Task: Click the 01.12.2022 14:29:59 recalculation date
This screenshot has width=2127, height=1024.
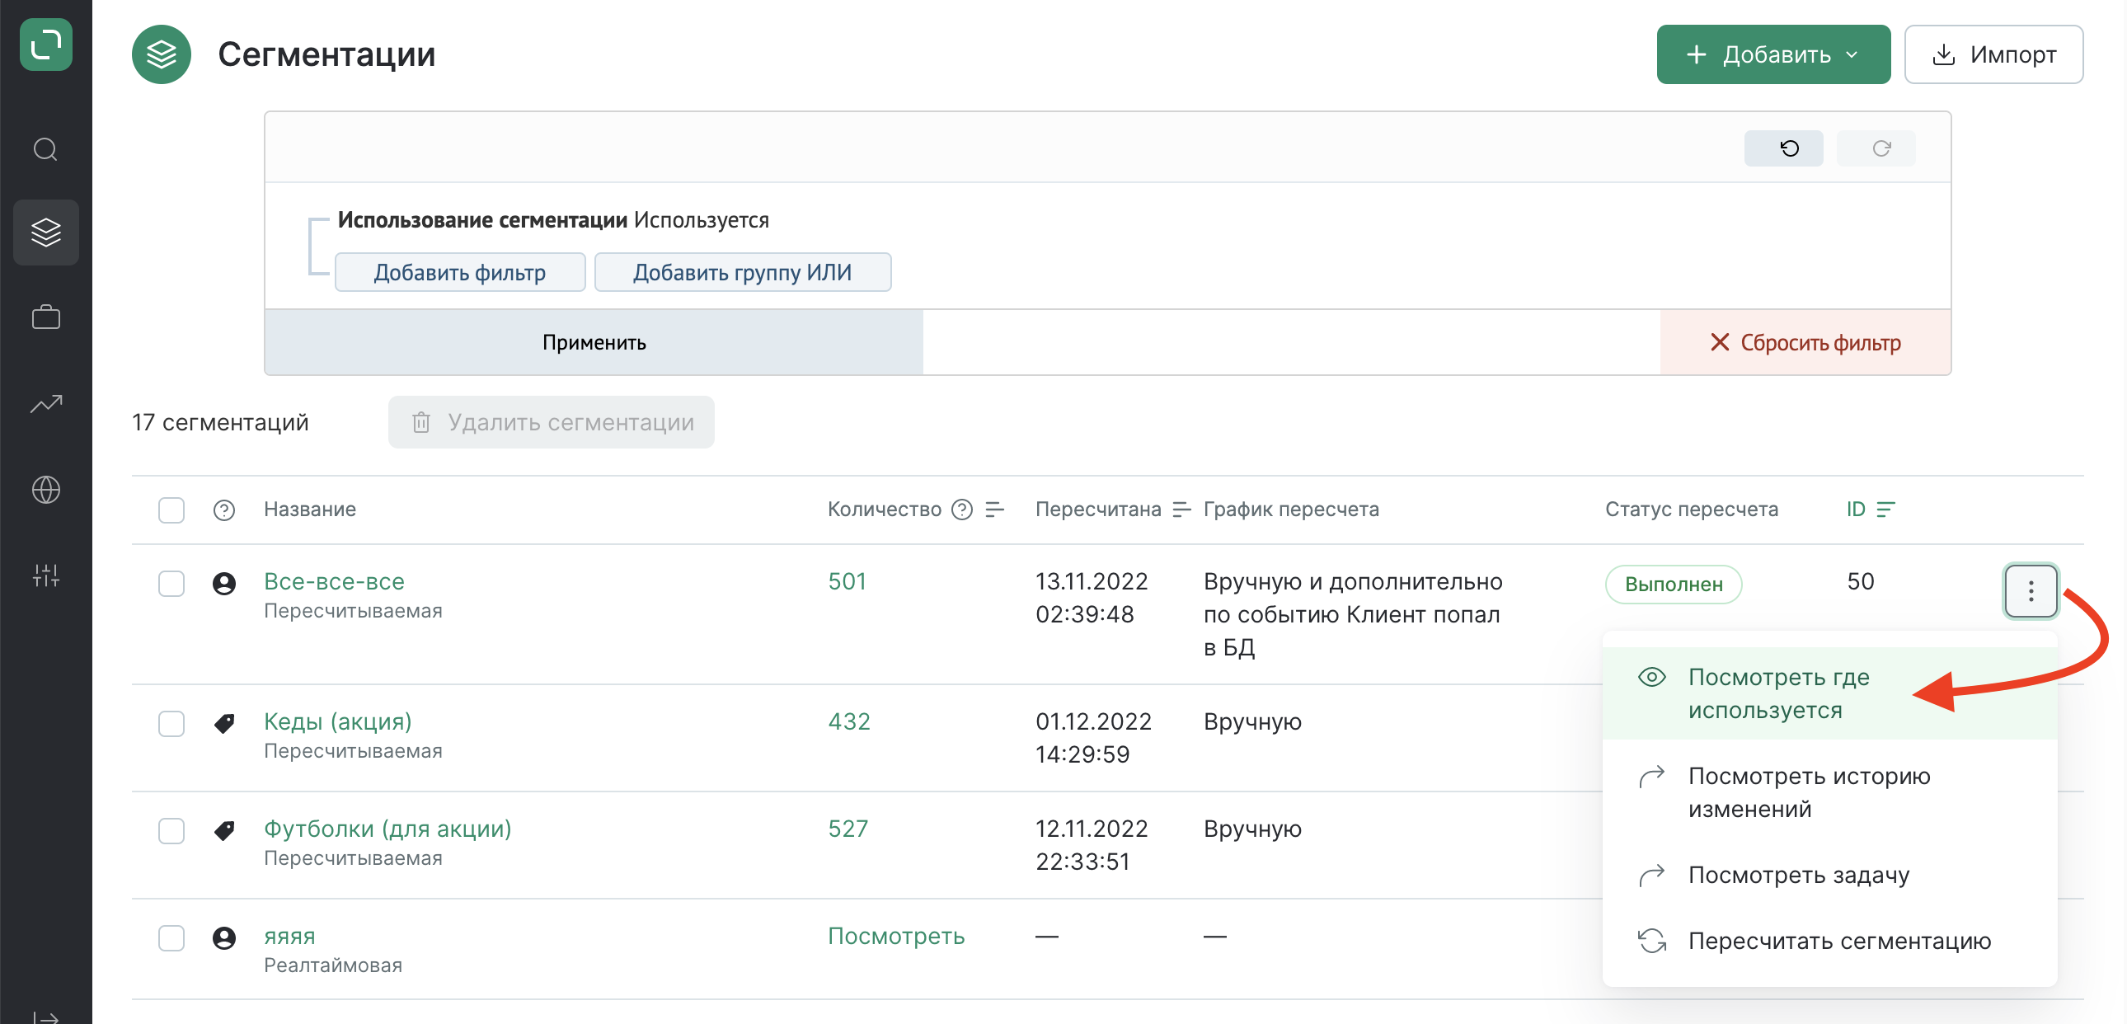Action: point(1093,738)
